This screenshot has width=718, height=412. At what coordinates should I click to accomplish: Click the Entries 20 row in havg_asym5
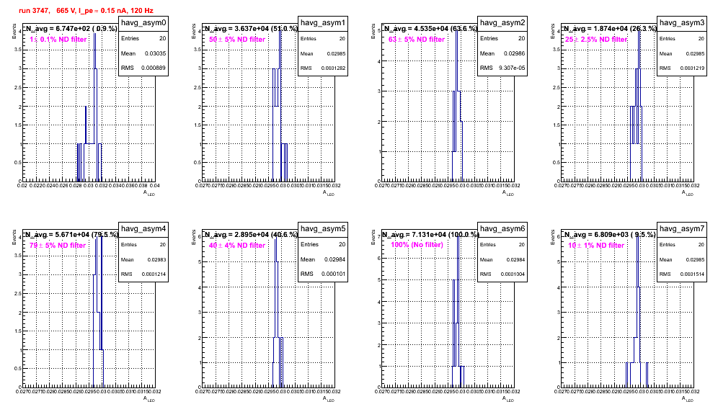point(323,244)
